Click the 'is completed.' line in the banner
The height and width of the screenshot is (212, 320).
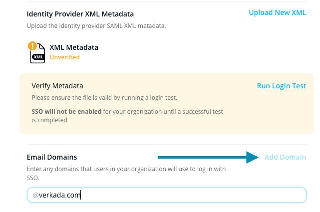50,120
